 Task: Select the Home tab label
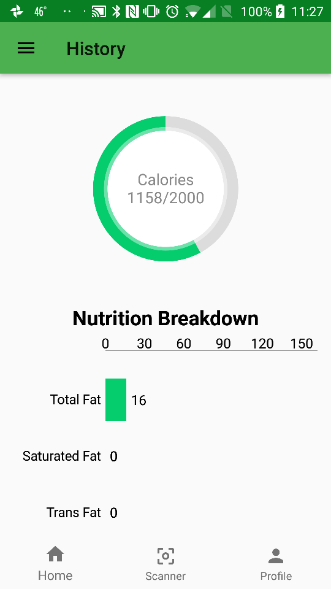[55, 576]
